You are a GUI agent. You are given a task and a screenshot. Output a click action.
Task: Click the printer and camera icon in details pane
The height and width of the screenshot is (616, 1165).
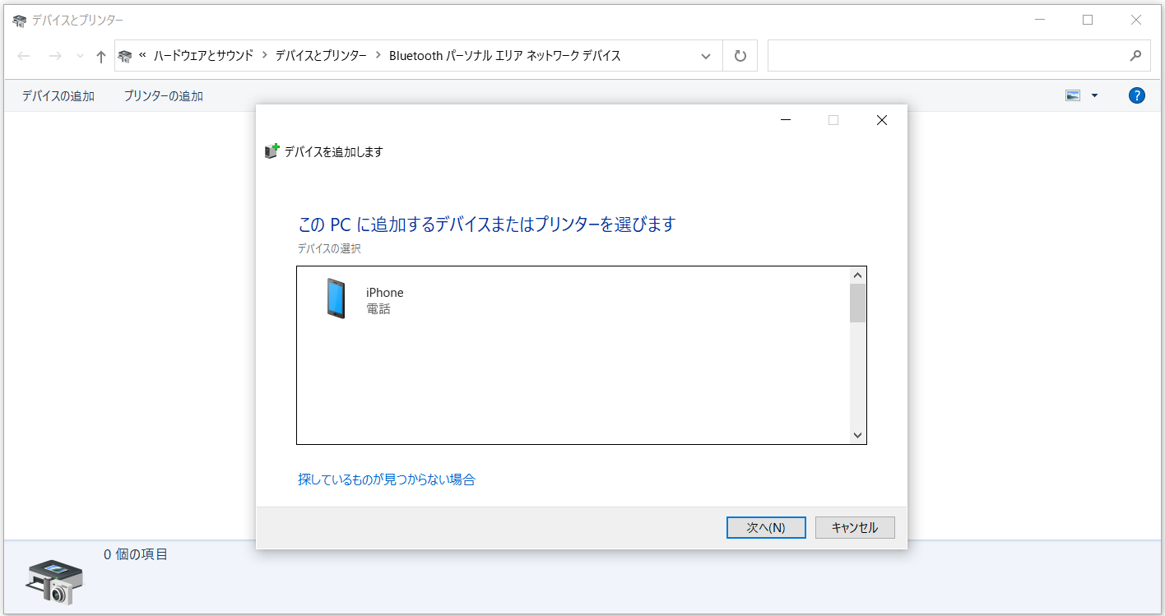click(55, 581)
